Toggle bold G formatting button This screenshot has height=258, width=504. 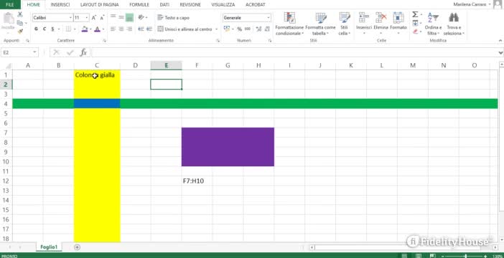pos(36,29)
